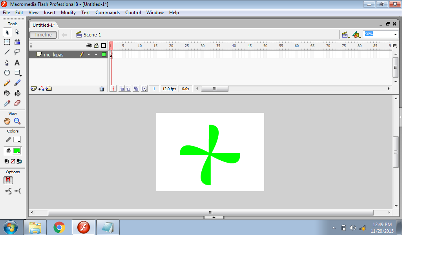Screen dimensions: 431x272
Task: Select the Gradient Transform tool
Action: point(17,42)
